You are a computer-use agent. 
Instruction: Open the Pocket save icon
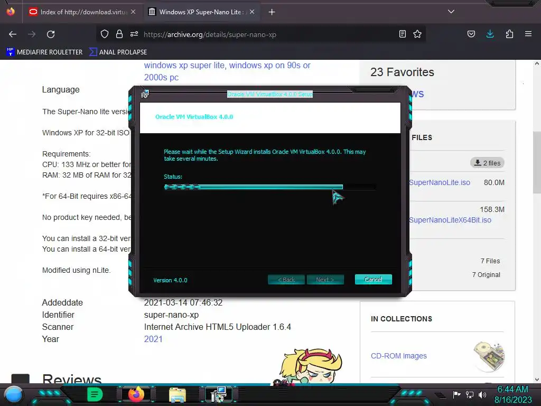[471, 34]
